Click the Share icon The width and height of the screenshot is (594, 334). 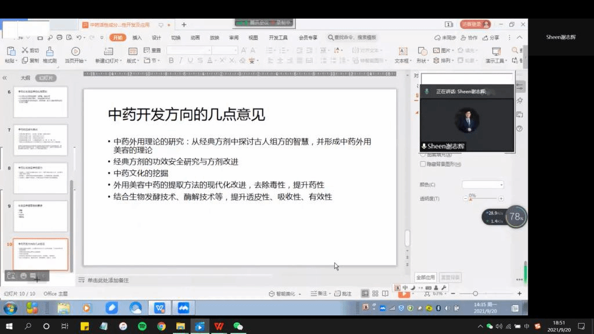[486, 38]
